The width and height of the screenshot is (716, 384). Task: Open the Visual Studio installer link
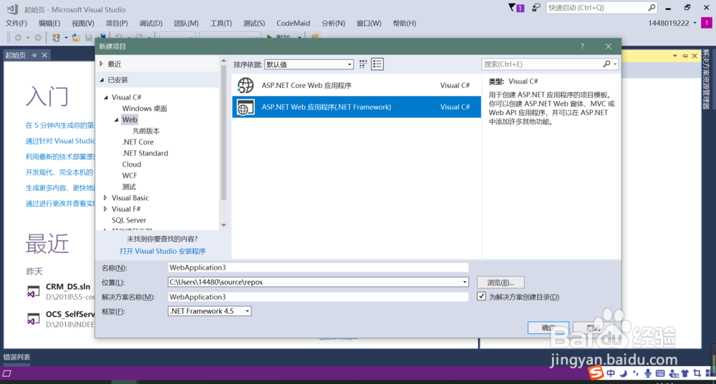[163, 251]
